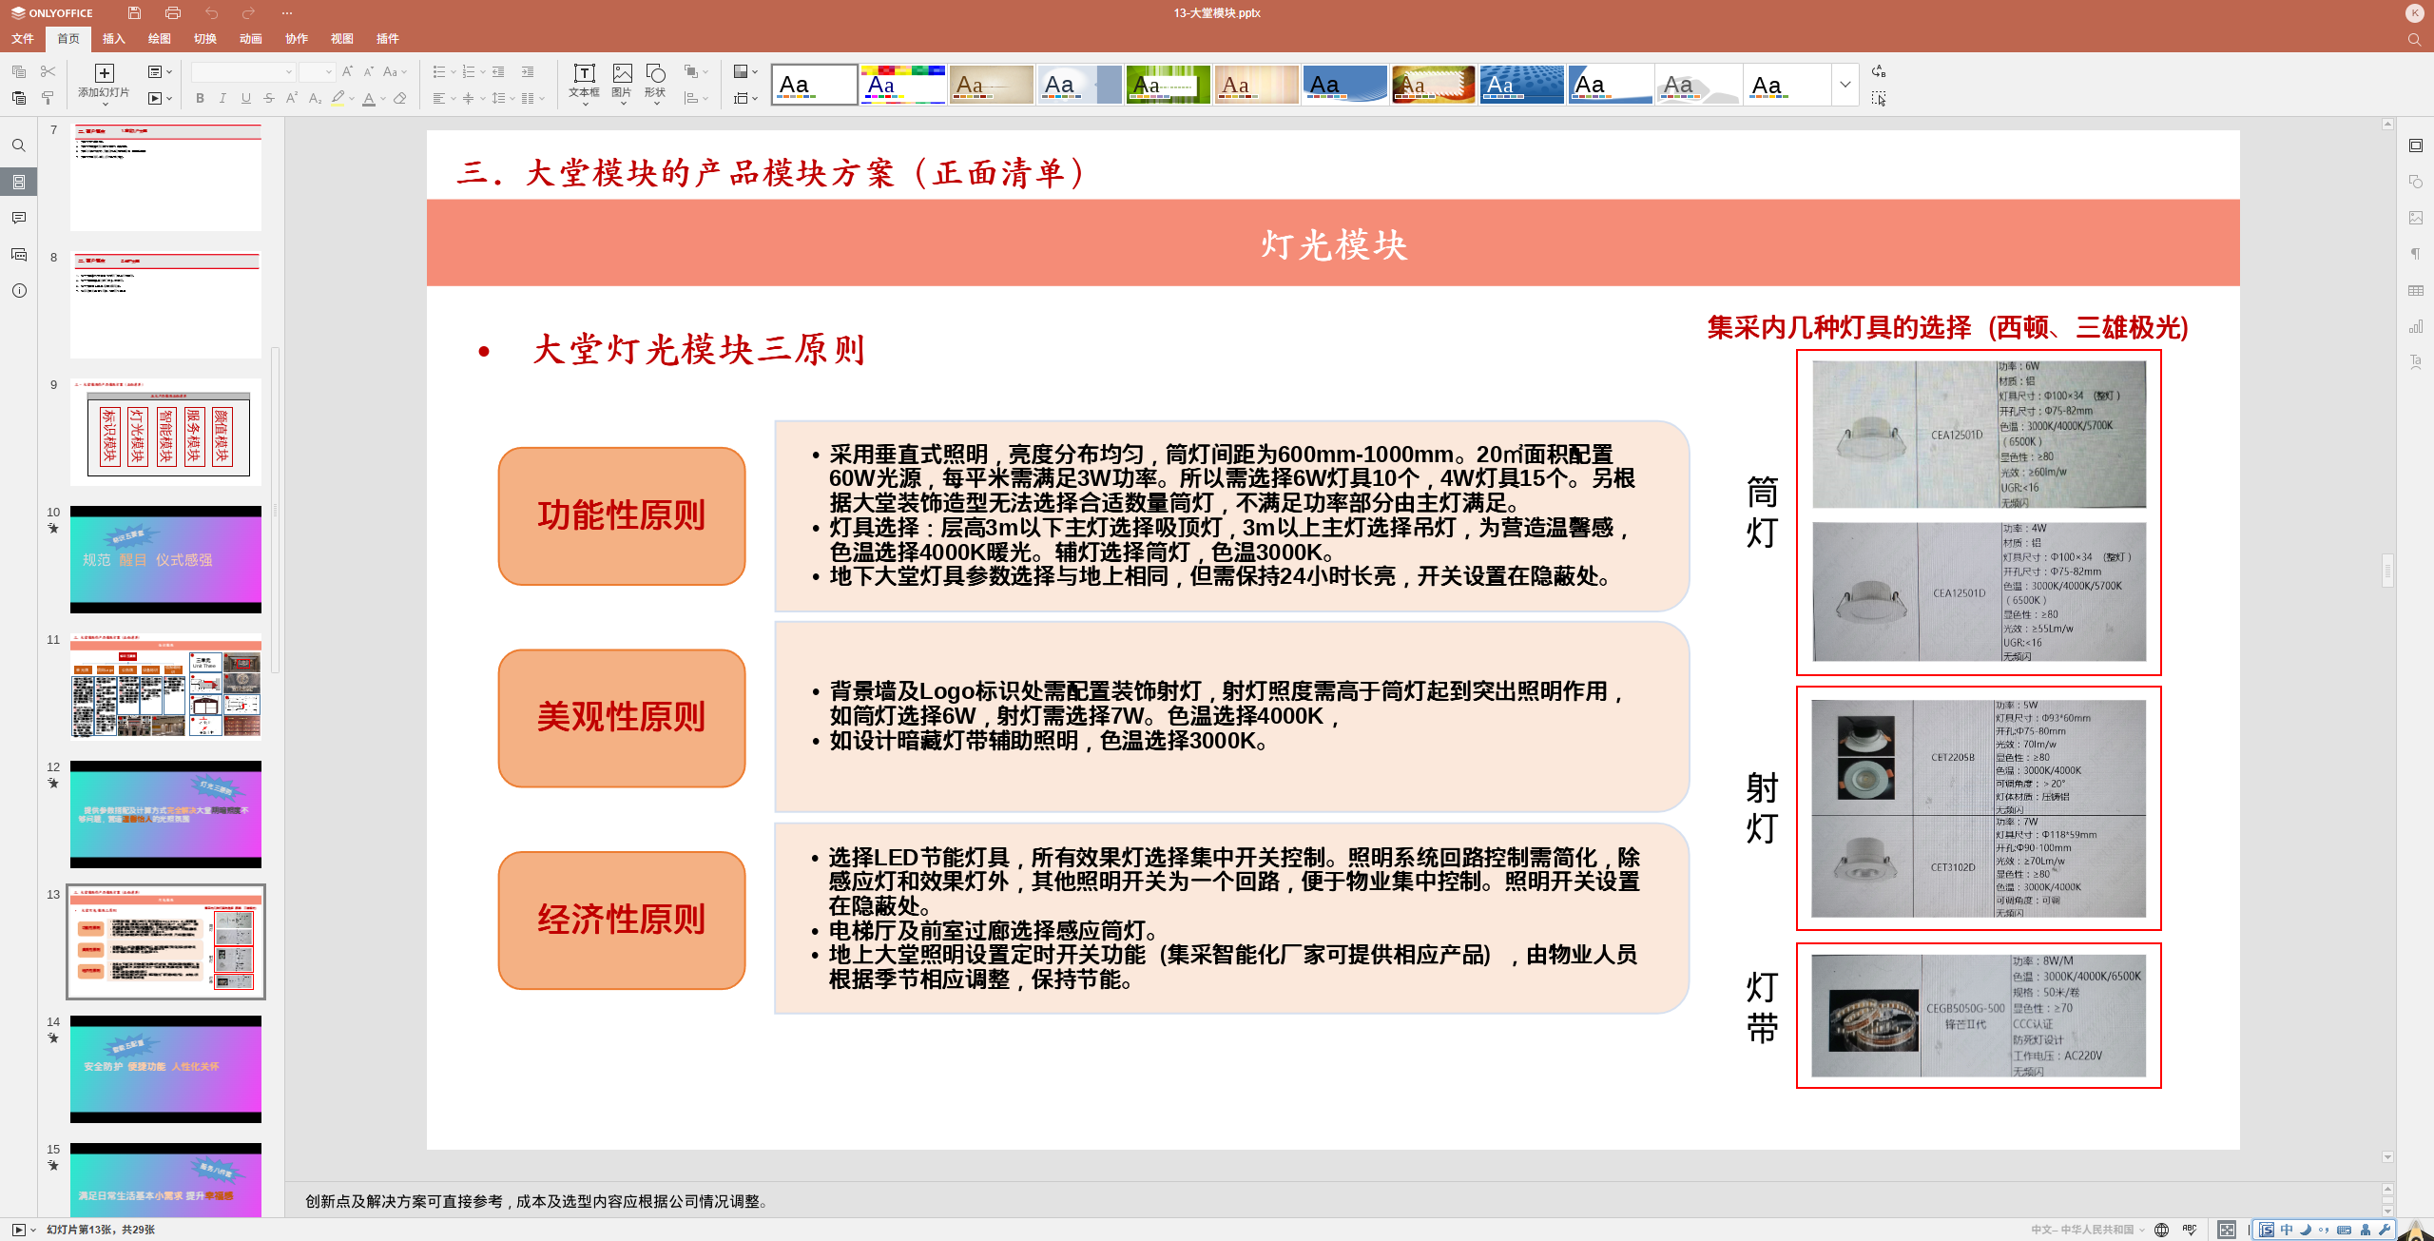Click the cut scissors icon

click(48, 71)
